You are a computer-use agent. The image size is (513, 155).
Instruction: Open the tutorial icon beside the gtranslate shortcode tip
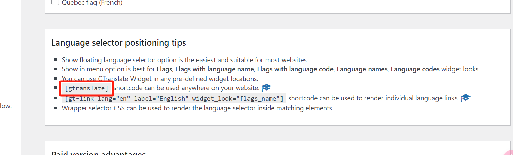266,88
